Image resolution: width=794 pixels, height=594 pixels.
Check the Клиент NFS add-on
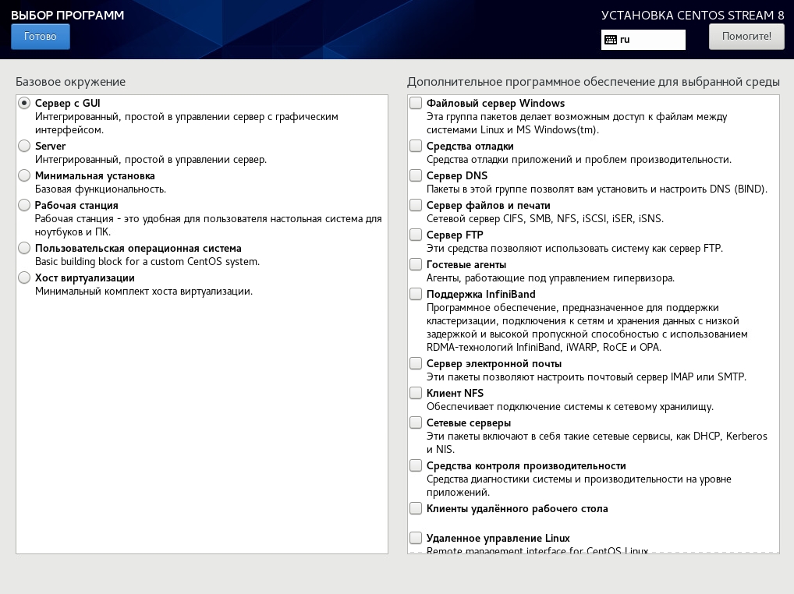click(x=416, y=393)
